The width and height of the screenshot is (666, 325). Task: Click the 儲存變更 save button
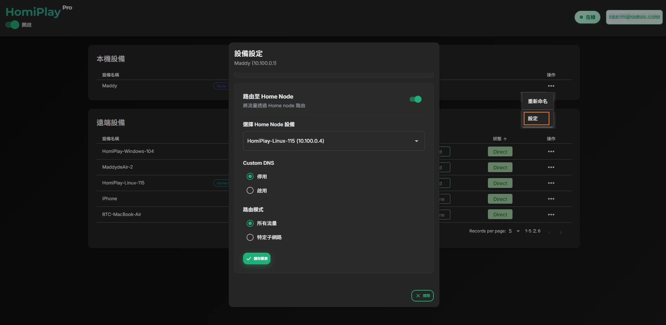coord(257,258)
